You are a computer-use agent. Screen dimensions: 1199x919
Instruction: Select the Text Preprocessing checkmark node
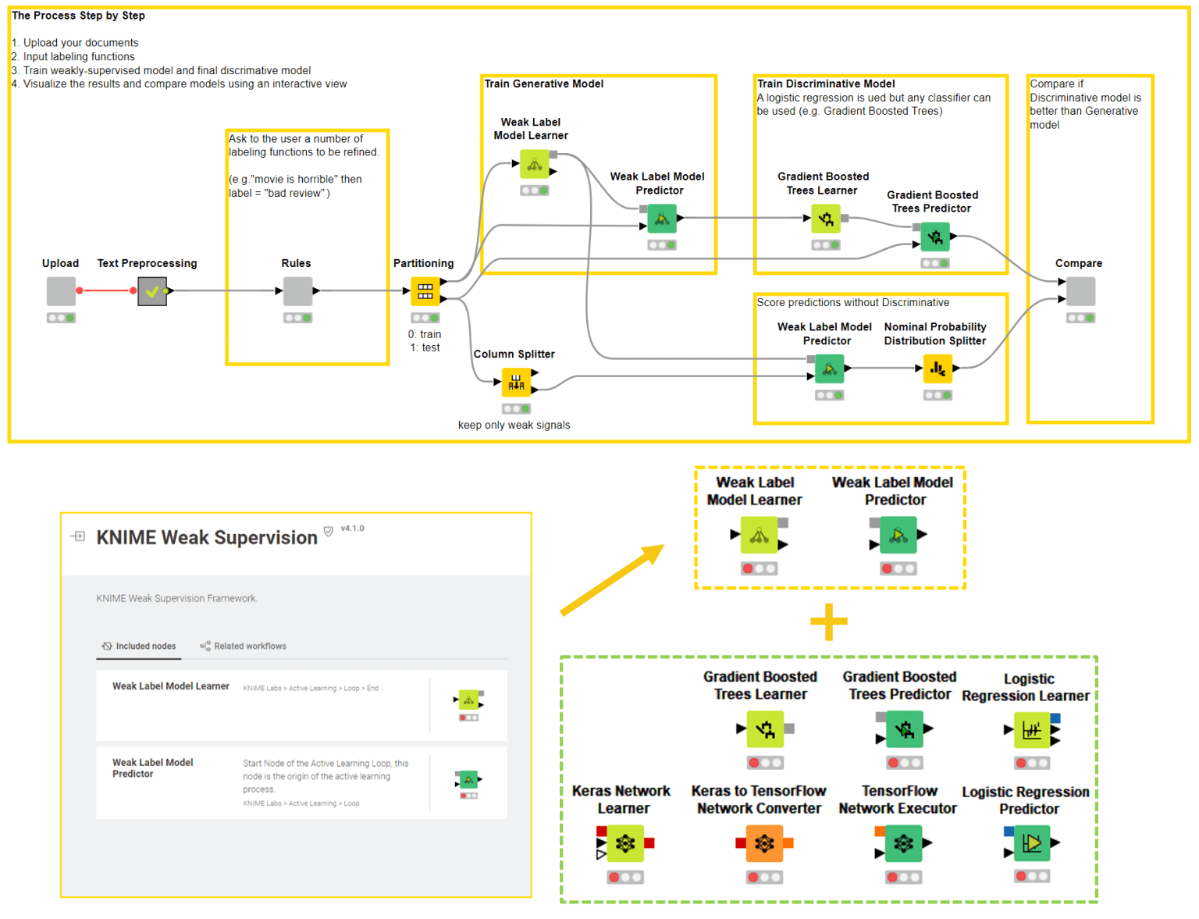point(152,291)
